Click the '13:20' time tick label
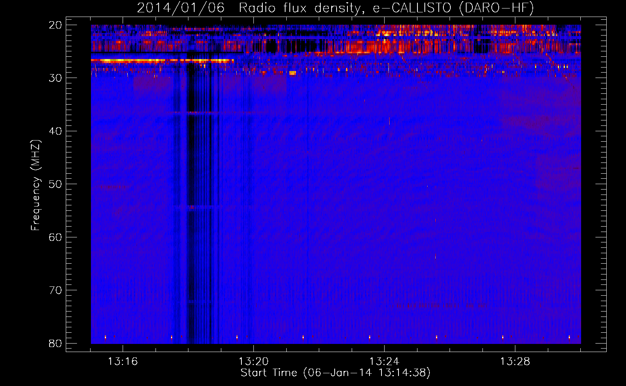Viewport: 626px width, 386px height. [x=253, y=362]
